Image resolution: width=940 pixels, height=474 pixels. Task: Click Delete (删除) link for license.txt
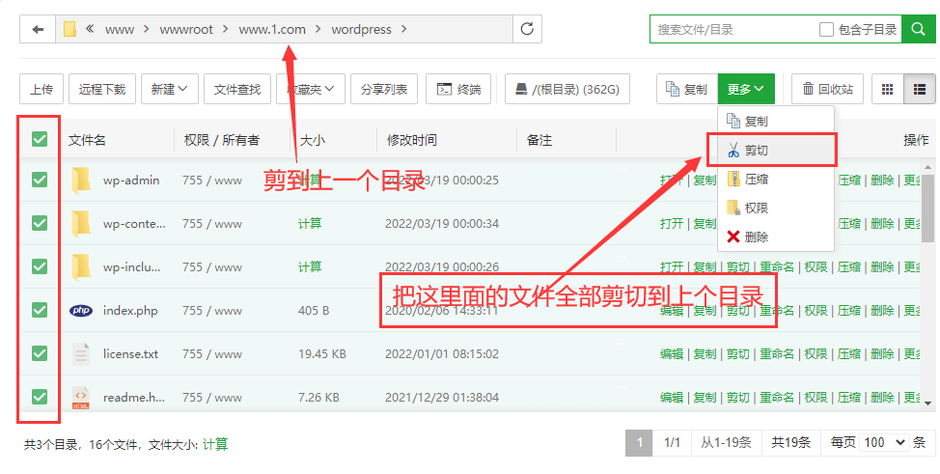(882, 354)
